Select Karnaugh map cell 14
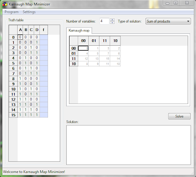This screenshot has width=196, height=177. [115, 59]
